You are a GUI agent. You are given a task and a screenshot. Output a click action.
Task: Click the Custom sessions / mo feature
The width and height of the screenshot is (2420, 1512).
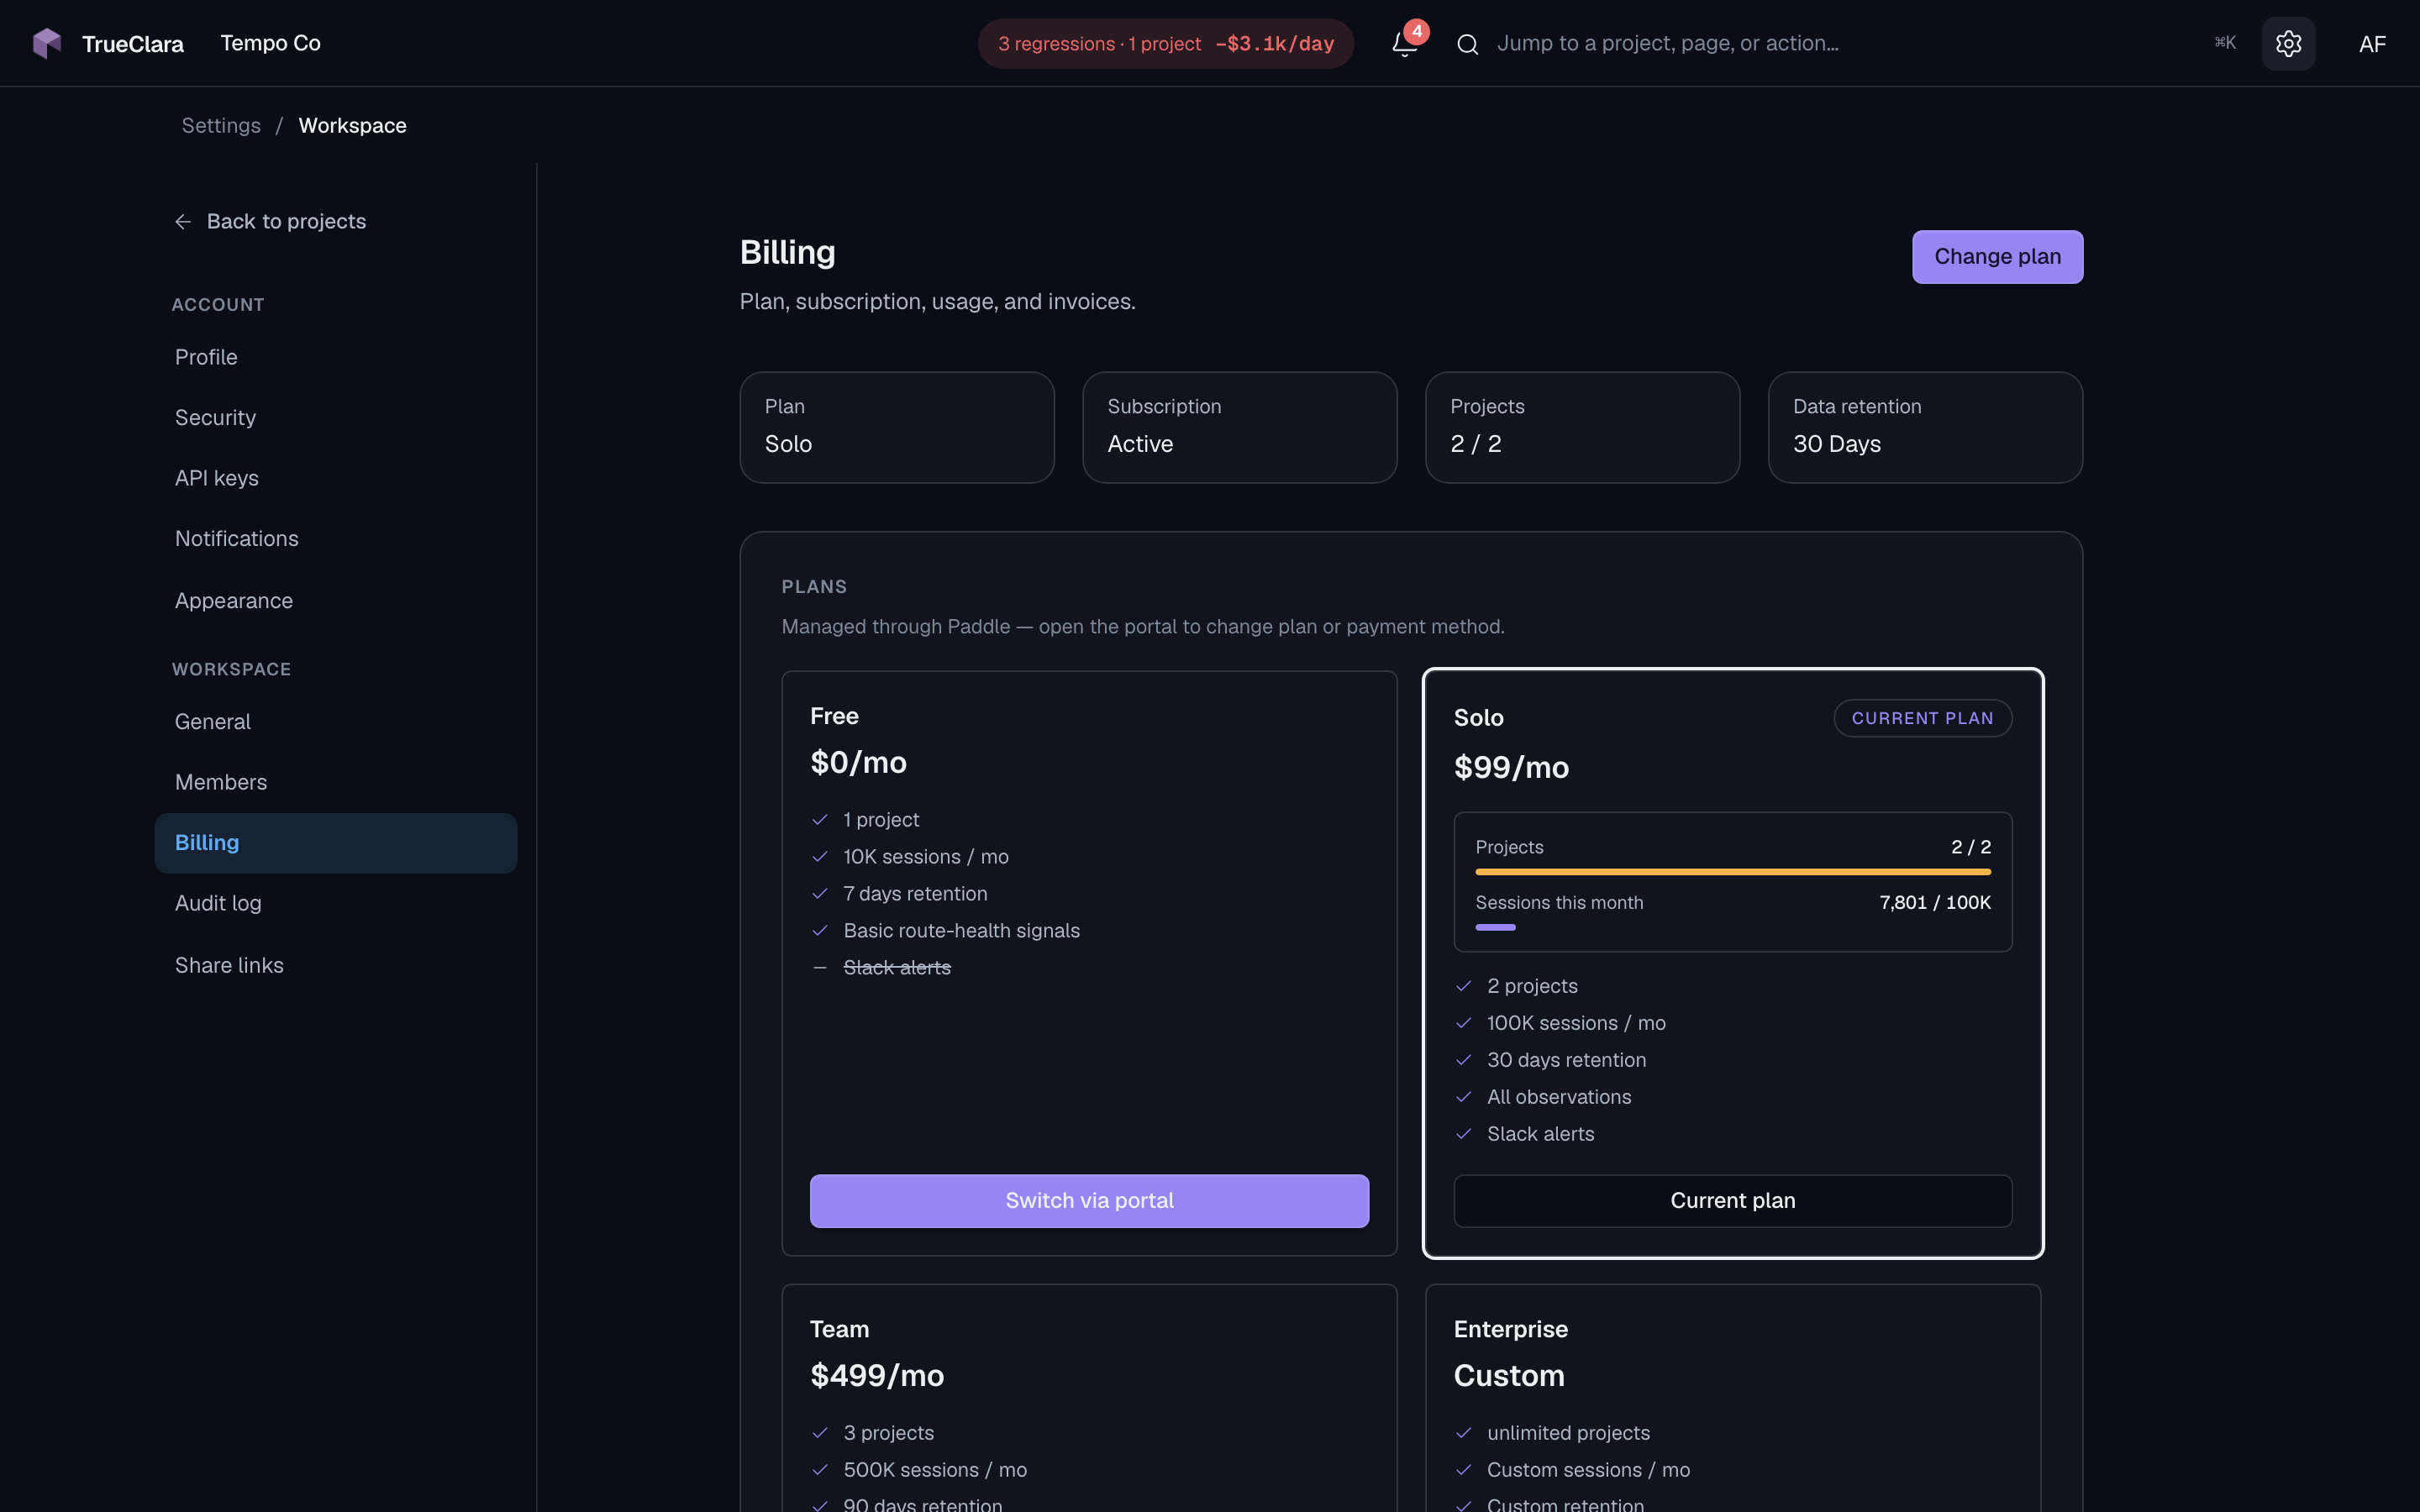pyautogui.click(x=1588, y=1470)
